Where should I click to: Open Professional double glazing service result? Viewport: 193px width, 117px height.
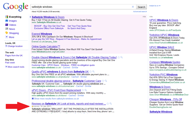[x=66, y=81]
